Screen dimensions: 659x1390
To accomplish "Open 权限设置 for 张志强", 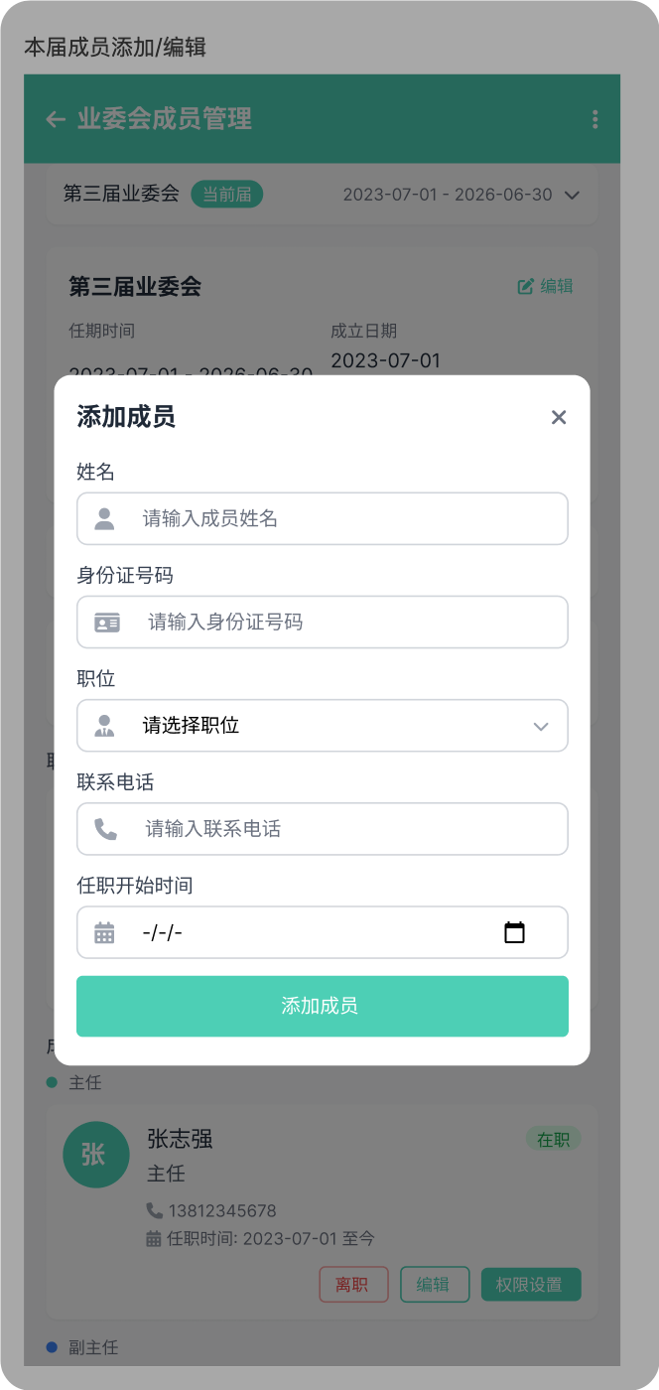I will tap(531, 1284).
